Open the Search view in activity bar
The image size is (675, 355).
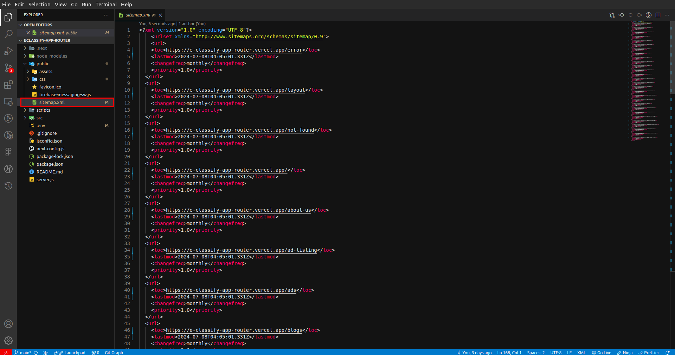[8, 34]
